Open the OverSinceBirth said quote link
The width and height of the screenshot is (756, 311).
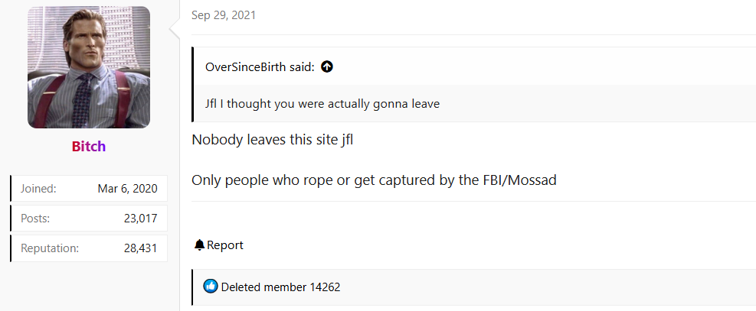pos(260,67)
